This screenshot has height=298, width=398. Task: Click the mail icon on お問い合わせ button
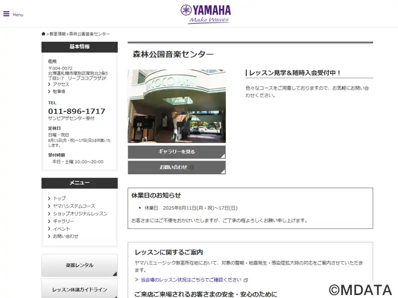click(x=192, y=167)
